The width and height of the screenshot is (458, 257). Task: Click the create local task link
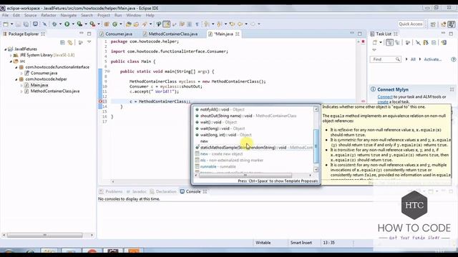383,102
